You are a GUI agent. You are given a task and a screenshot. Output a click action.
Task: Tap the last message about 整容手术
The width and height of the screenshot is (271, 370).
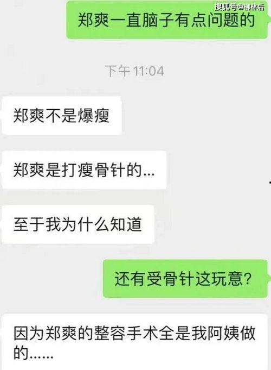click(x=134, y=342)
